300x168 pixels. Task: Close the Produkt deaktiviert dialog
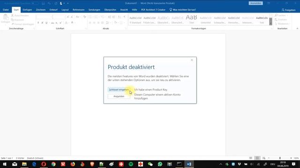(x=192, y=60)
